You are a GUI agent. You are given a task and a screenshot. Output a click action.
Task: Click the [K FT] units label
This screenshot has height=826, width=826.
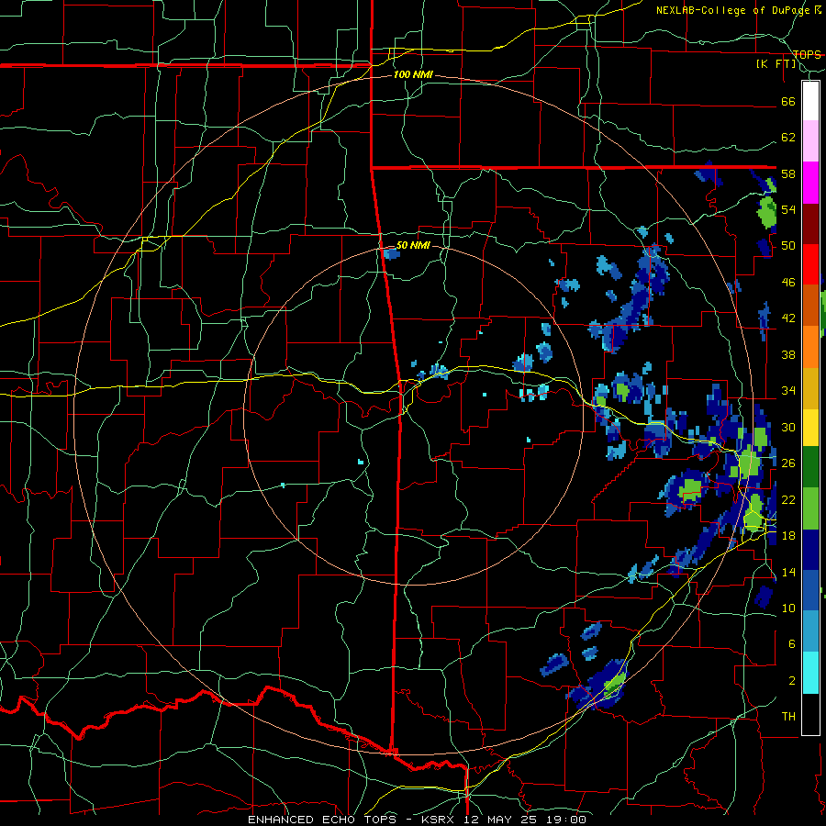click(x=776, y=64)
